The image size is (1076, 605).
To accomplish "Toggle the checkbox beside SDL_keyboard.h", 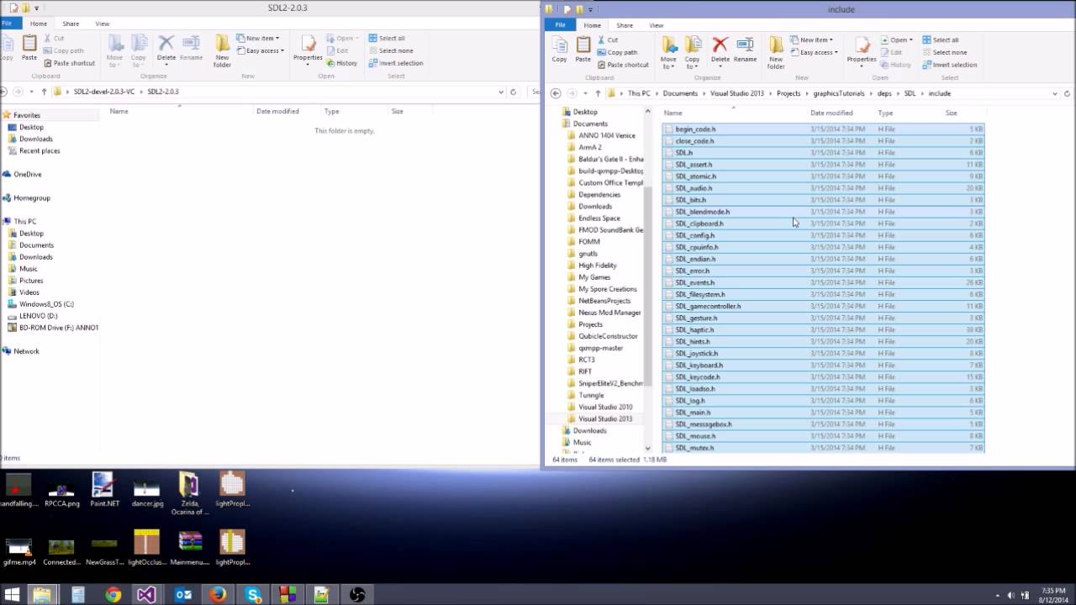I will pyautogui.click(x=669, y=365).
